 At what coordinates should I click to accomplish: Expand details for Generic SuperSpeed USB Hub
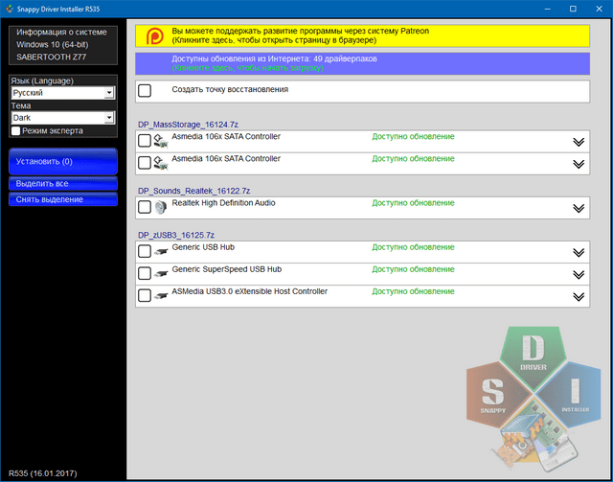[x=579, y=275]
